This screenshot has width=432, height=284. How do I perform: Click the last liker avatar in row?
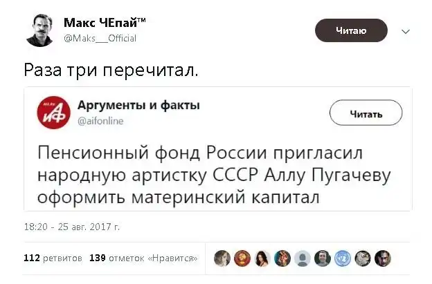(383, 258)
